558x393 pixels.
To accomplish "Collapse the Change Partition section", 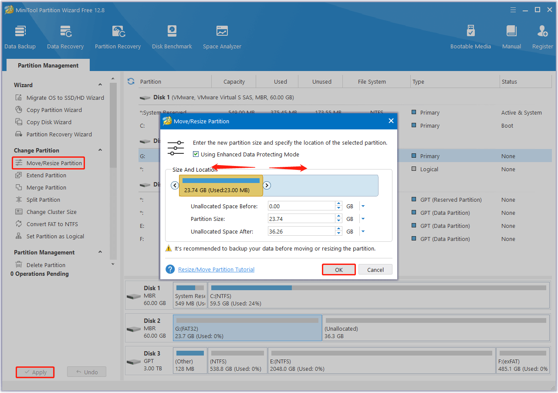I will 100,150.
